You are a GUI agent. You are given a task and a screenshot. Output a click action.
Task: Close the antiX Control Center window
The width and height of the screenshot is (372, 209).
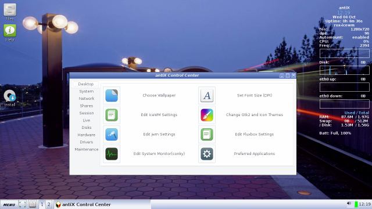(x=294, y=75)
